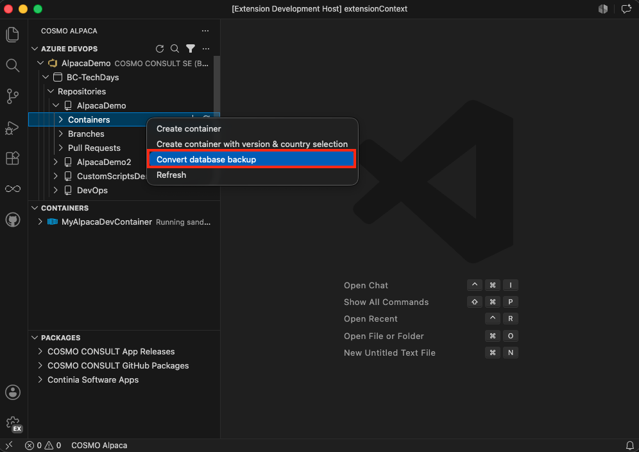This screenshot has height=452, width=639.
Task: Click the sidebar tree scrollbar
Action: click(x=217, y=85)
